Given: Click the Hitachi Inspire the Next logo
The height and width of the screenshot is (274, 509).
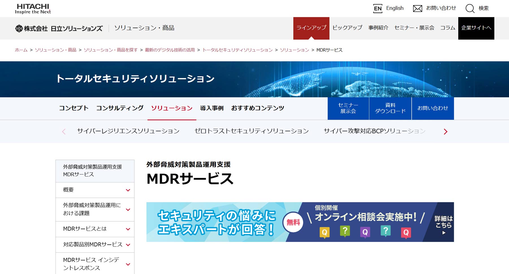Looking at the screenshot, I should [33, 9].
